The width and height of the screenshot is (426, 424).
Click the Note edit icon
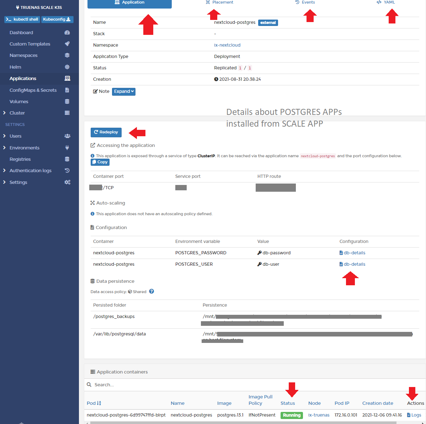click(x=95, y=91)
